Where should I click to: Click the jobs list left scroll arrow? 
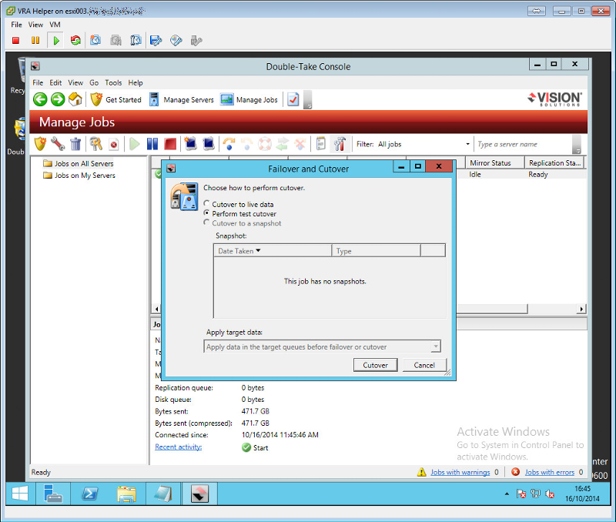pyautogui.click(x=157, y=309)
